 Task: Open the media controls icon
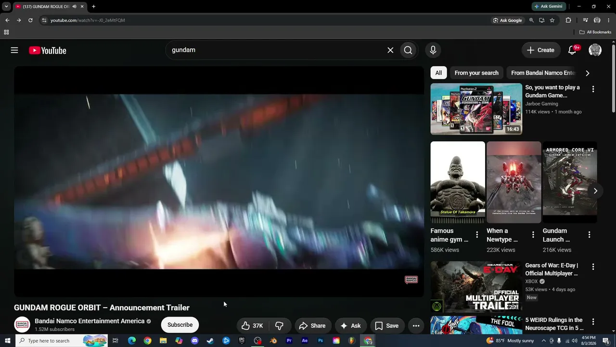(585, 20)
